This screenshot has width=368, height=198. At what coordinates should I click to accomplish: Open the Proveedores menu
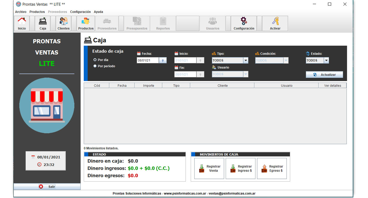(57, 12)
